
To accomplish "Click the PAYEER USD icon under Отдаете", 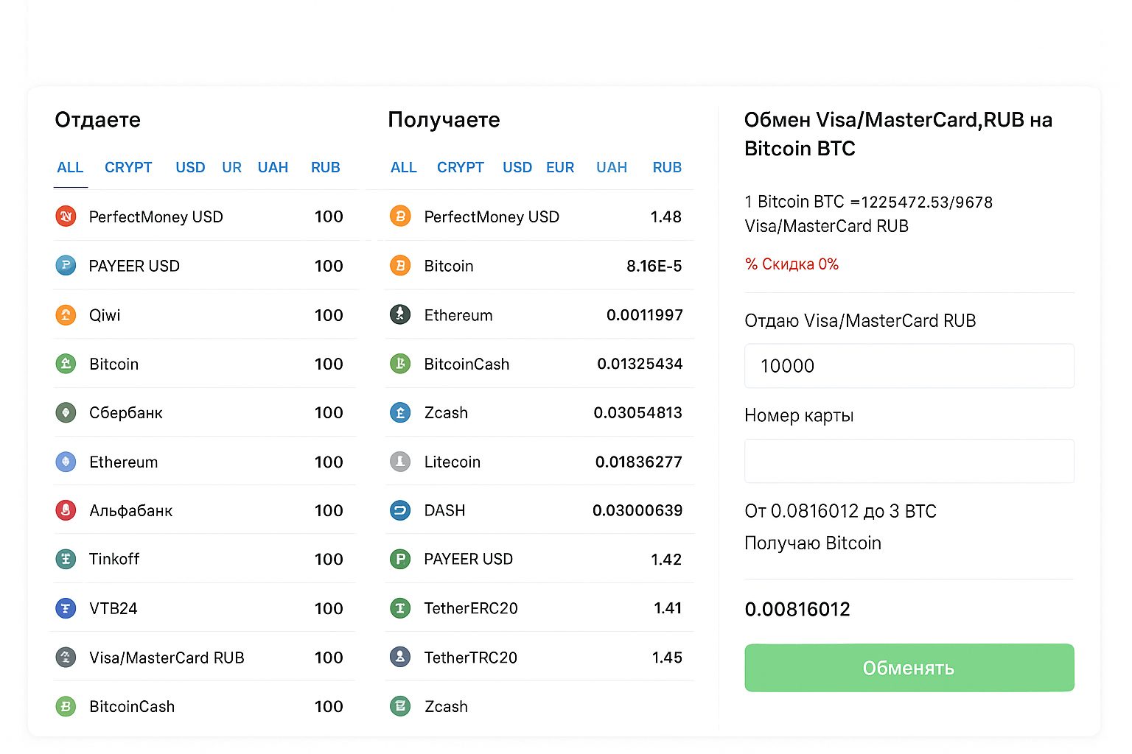I will pyautogui.click(x=66, y=266).
